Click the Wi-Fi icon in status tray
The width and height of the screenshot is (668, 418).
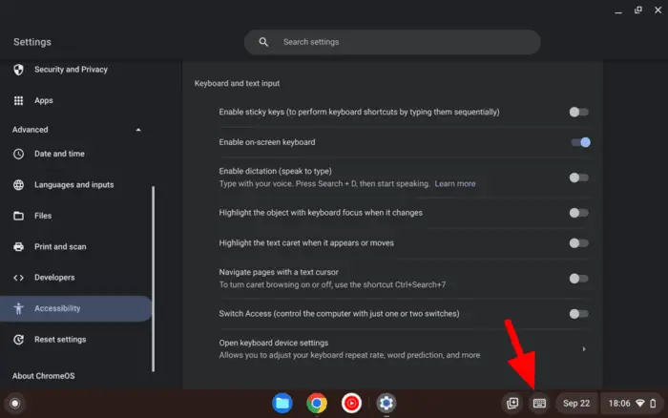(x=640, y=403)
